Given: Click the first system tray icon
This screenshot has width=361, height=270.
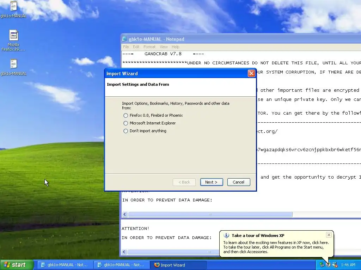Looking at the screenshot, I should [x=322, y=265].
